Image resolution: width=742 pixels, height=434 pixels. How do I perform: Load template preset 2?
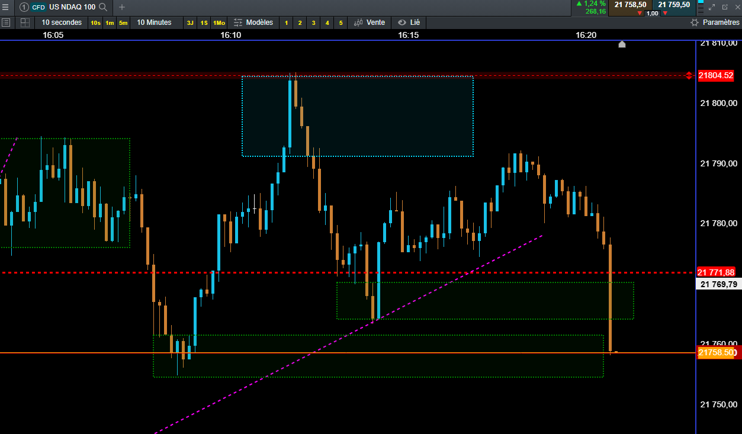click(300, 22)
